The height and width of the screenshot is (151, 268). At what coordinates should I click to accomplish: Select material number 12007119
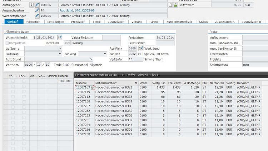click(83, 92)
